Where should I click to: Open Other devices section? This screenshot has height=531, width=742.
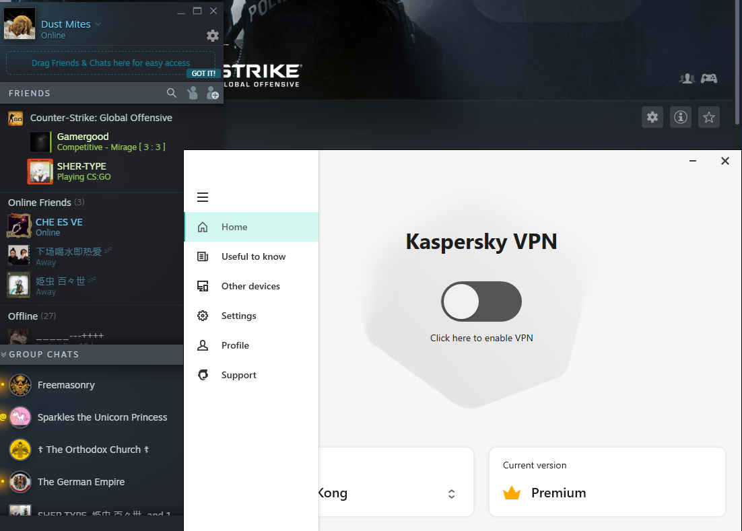point(251,286)
